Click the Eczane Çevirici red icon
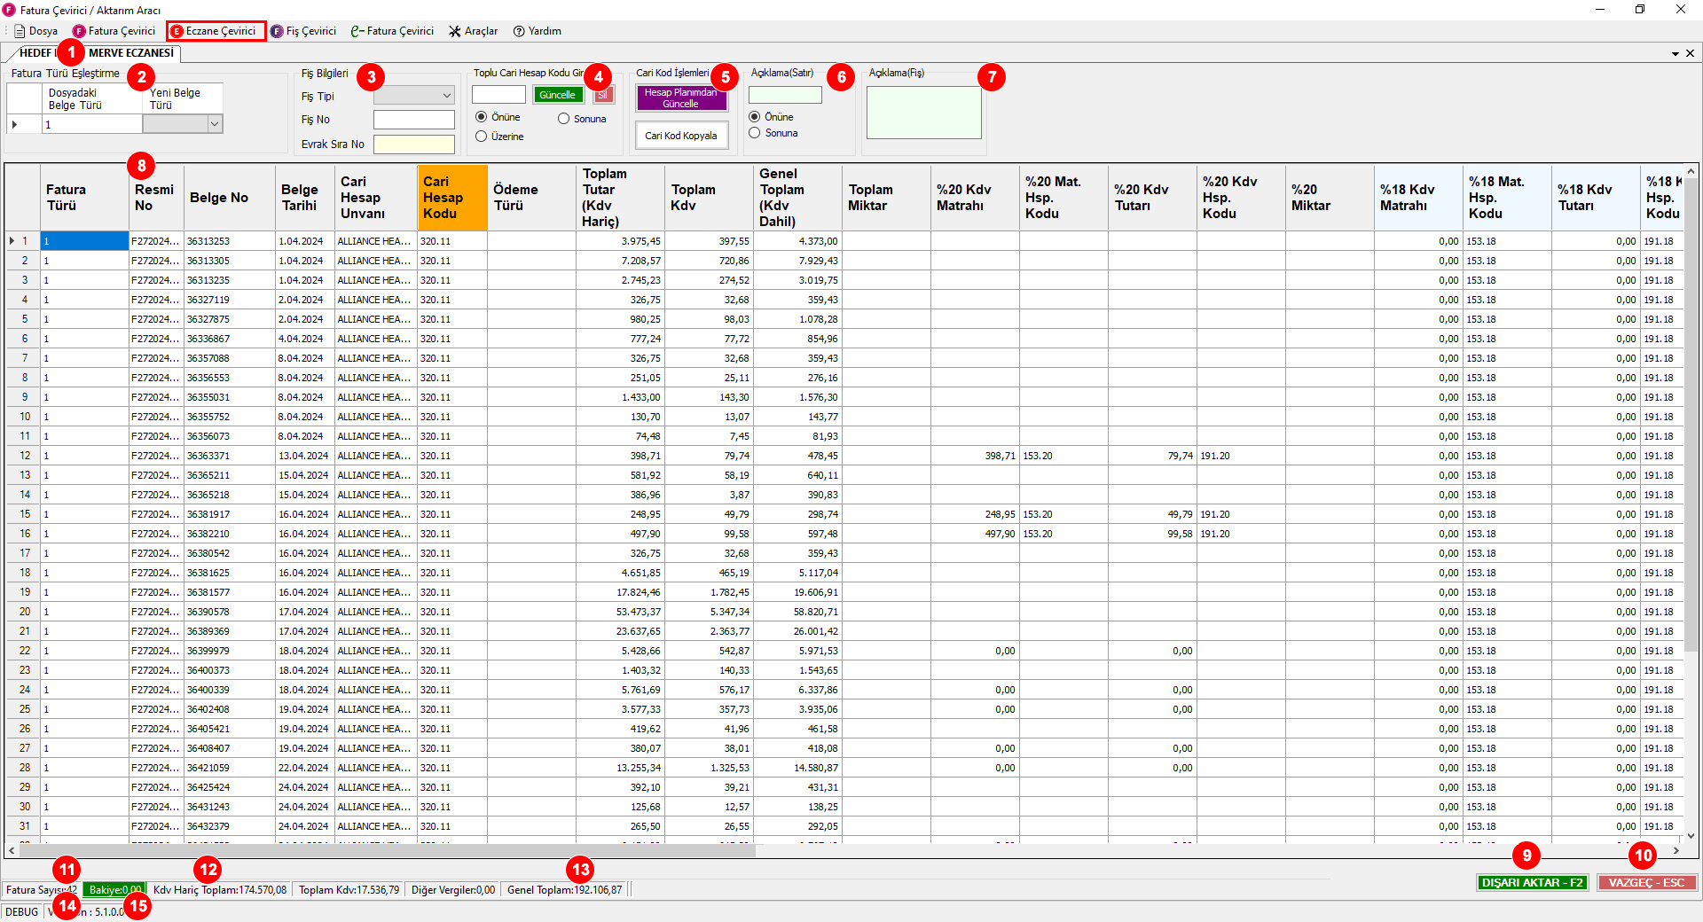 (177, 31)
